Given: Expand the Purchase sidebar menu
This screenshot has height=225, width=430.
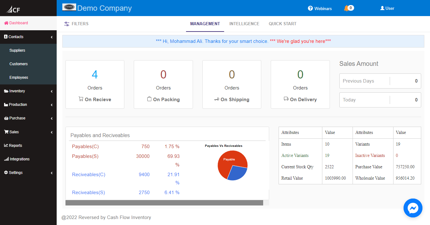Looking at the screenshot, I should 15,118.
